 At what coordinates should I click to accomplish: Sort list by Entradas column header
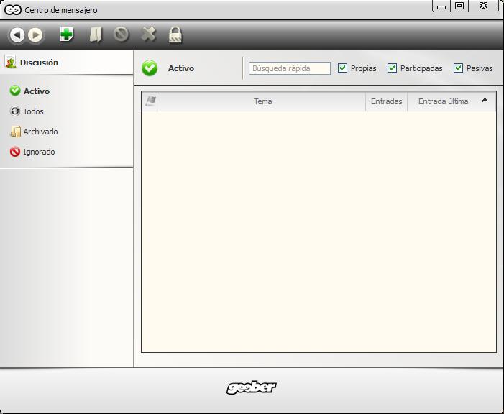click(x=386, y=101)
